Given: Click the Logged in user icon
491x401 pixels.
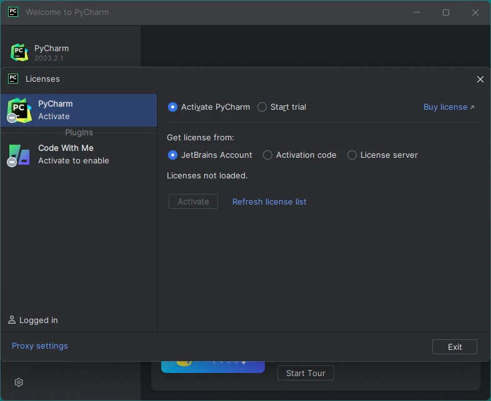Looking at the screenshot, I should 12,320.
